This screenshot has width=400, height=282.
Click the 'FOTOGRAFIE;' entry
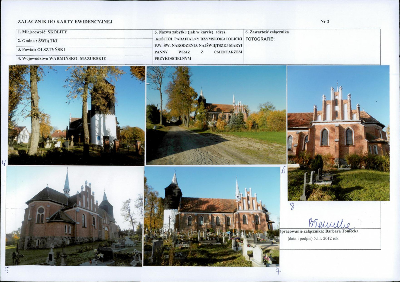click(260, 39)
